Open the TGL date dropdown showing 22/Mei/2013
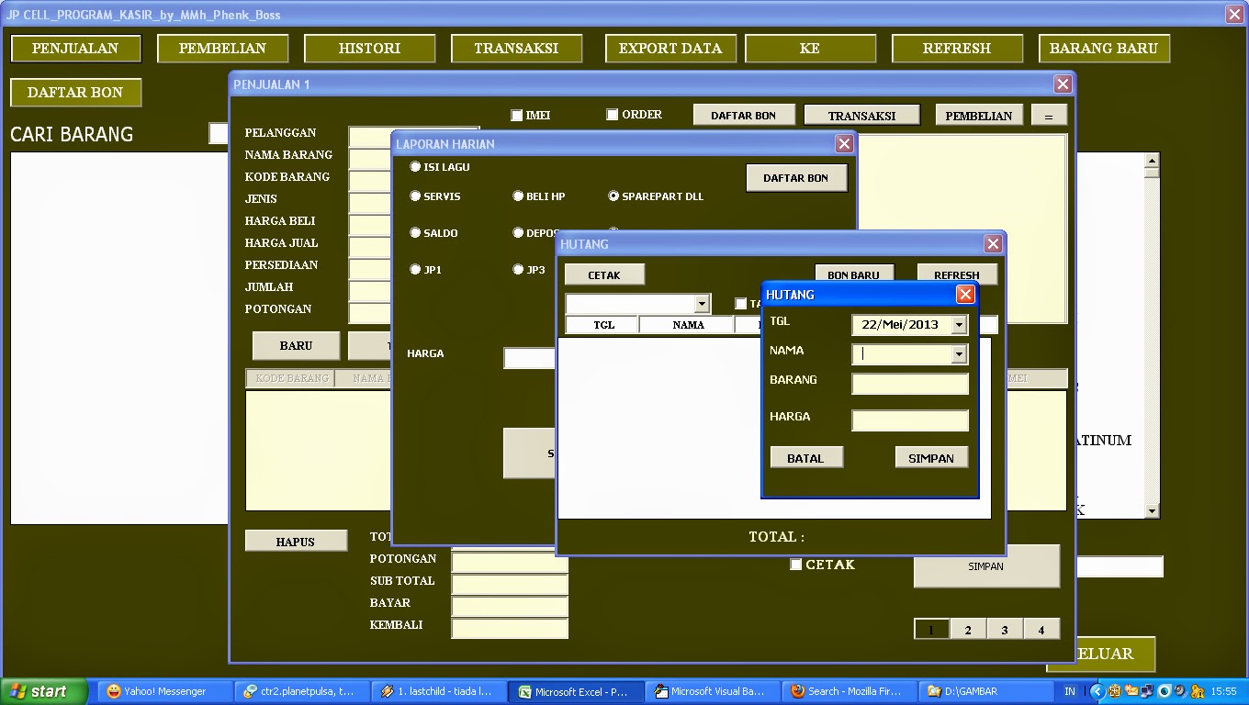The image size is (1249, 705). pos(959,324)
